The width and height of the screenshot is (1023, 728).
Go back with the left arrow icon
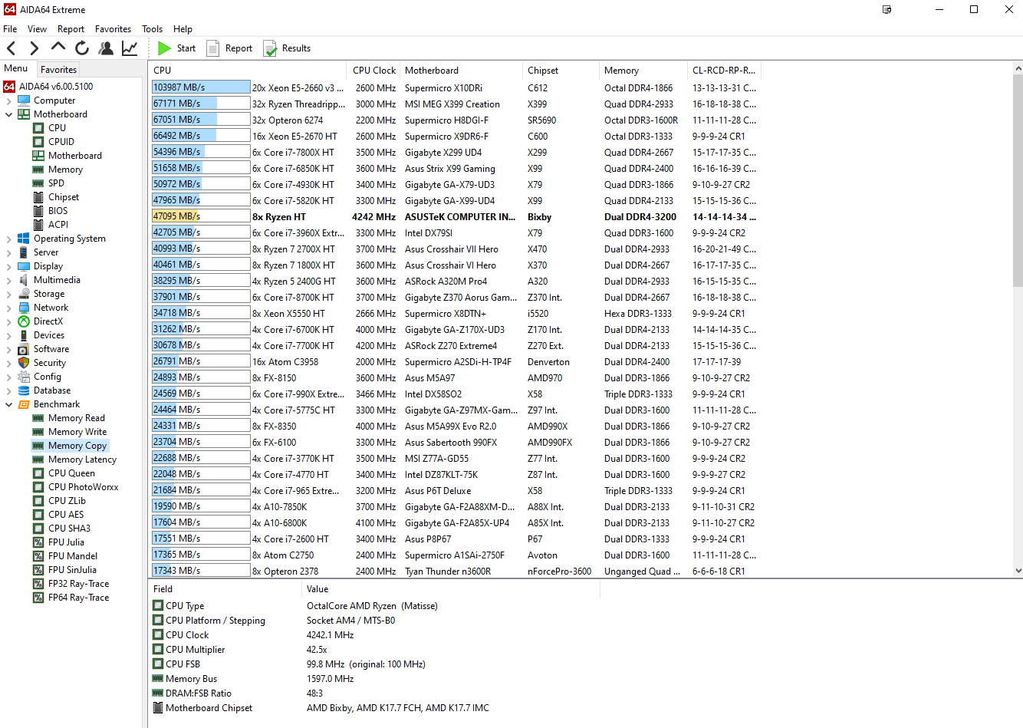click(12, 48)
